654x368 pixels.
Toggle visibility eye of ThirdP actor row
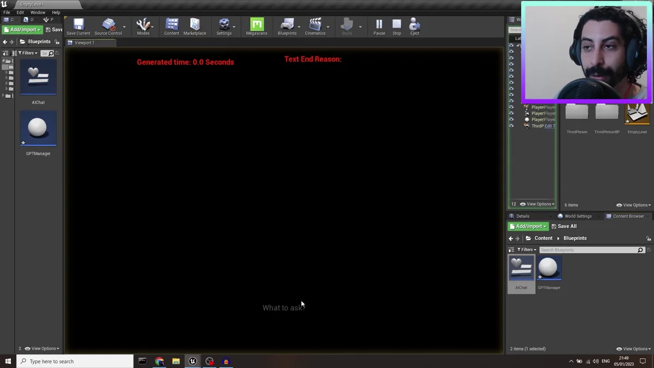(511, 126)
